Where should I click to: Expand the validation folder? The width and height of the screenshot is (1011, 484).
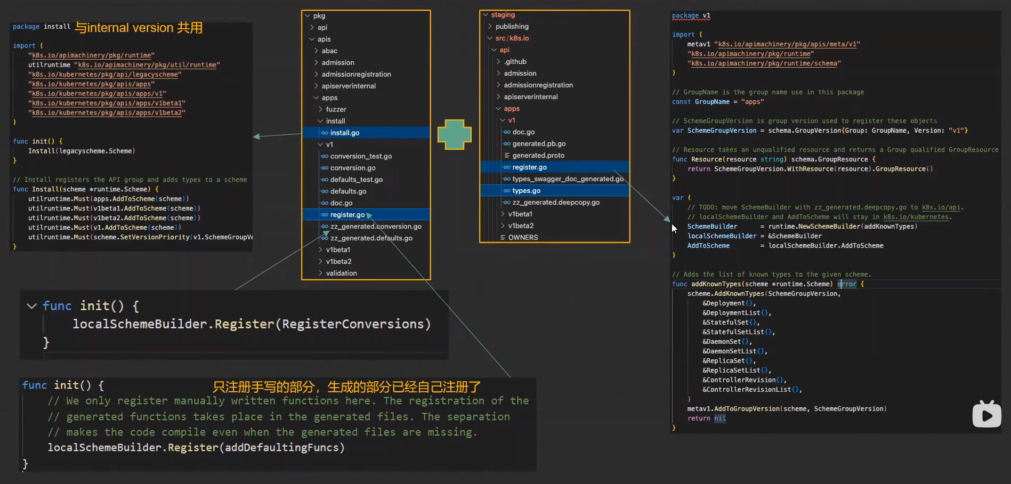tap(320, 273)
